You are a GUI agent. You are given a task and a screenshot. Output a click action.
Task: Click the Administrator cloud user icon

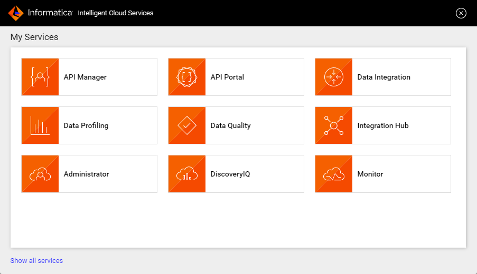[x=40, y=174]
